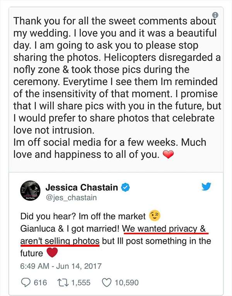
Task: Open the 6:49 AM - Jun 14, 2017 timestamp
Action: pyautogui.click(x=61, y=266)
